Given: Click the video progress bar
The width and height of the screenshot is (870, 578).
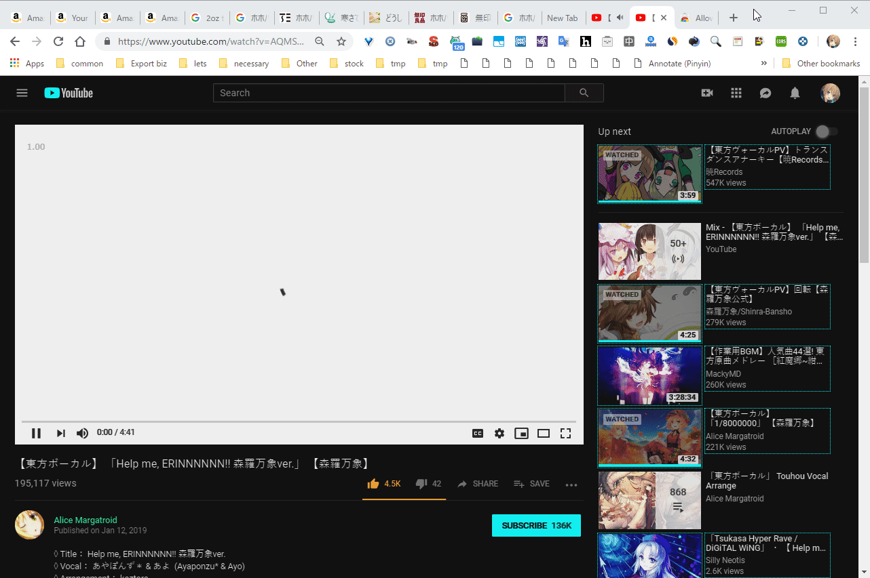Looking at the screenshot, I should (x=299, y=421).
